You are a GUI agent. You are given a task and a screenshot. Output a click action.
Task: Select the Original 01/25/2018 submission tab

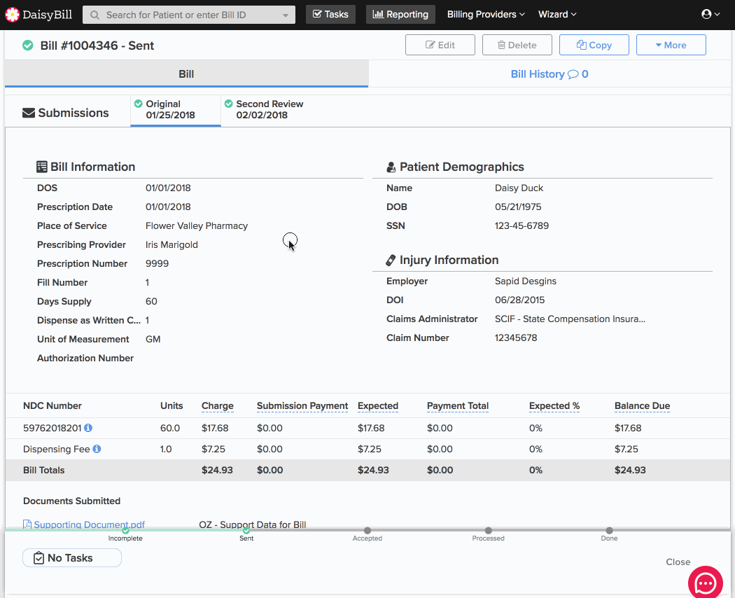point(170,109)
